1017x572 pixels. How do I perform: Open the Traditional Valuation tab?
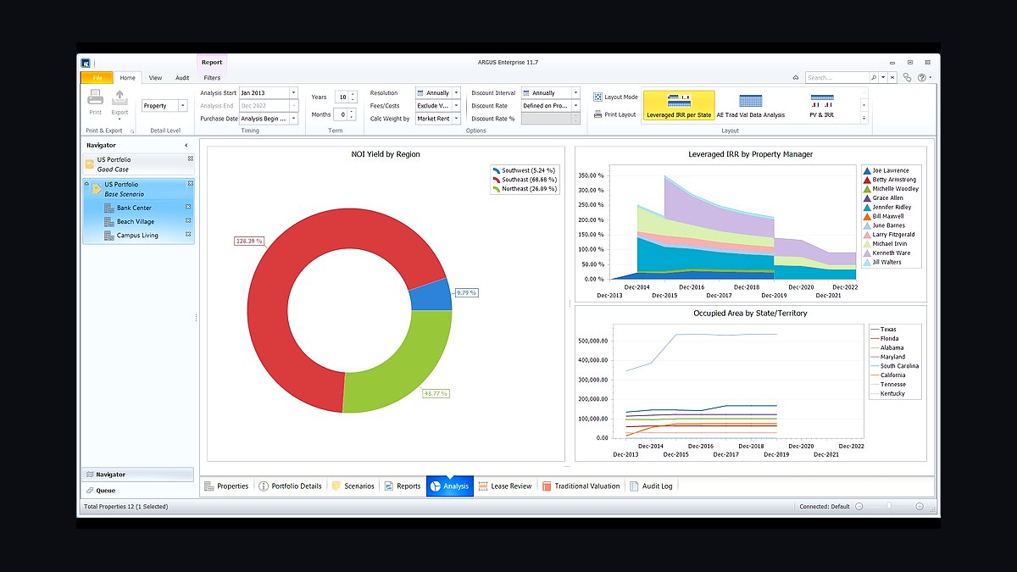click(581, 486)
